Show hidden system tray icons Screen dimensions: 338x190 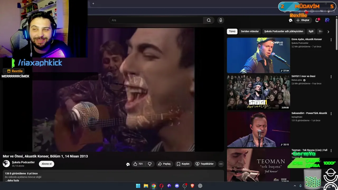click(x=295, y=186)
